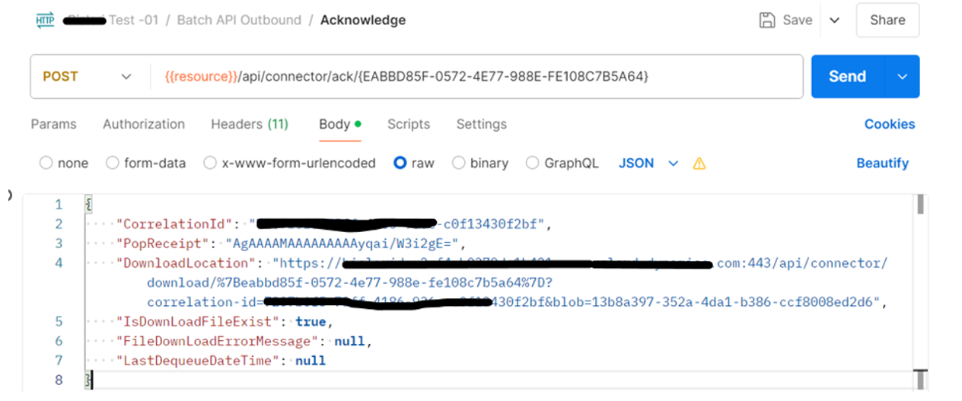The width and height of the screenshot is (962, 401).
Task: Switch to the Scripts tab
Action: point(409,124)
